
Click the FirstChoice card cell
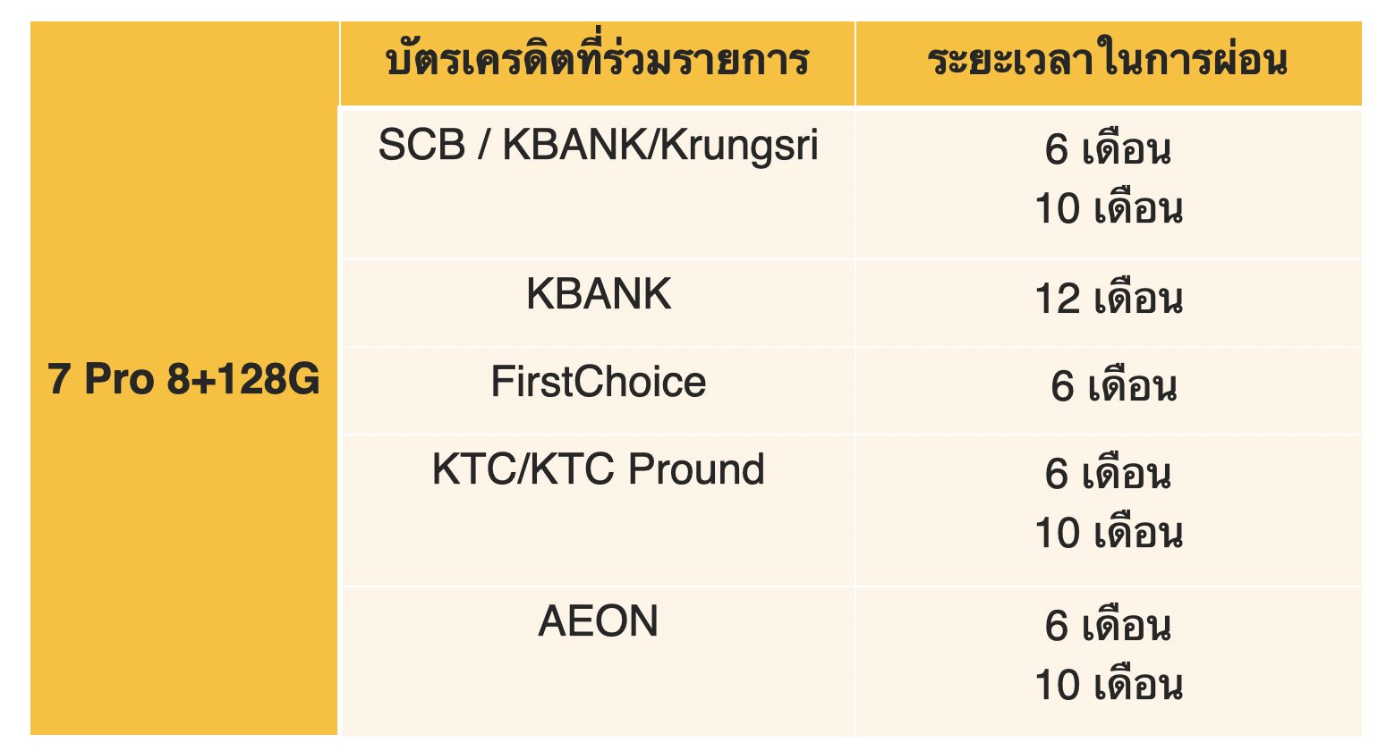[598, 382]
